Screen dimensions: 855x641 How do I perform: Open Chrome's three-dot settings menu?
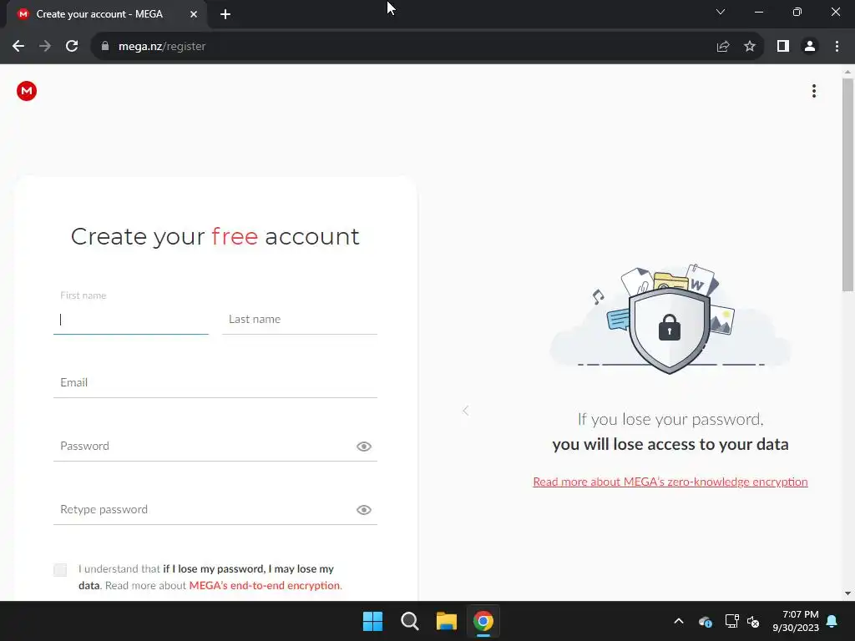point(837,47)
